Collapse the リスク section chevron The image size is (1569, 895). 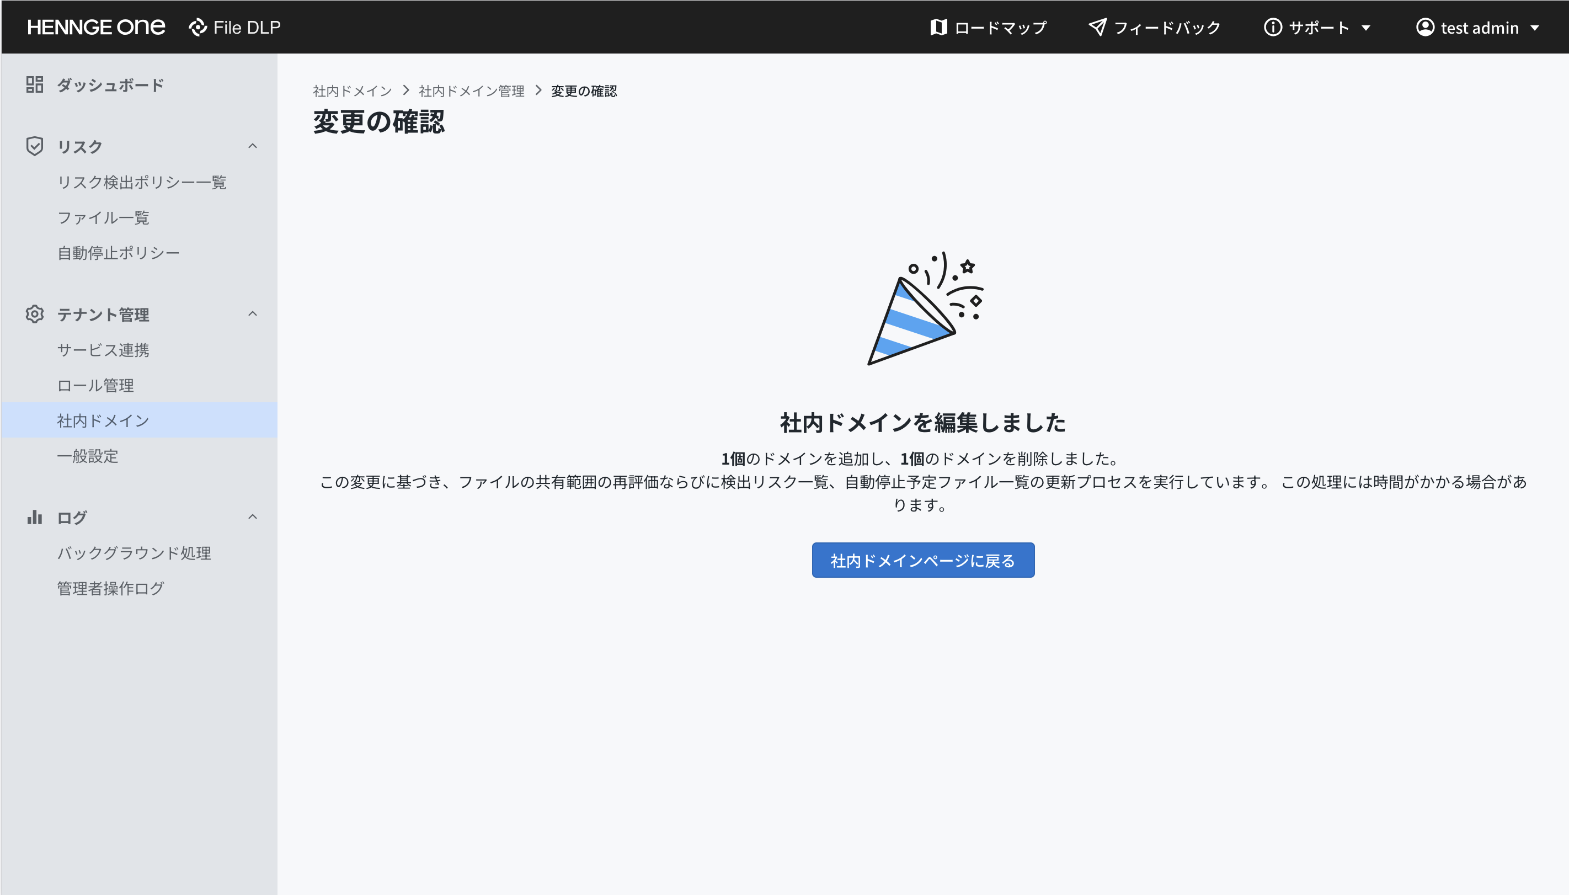coord(253,146)
